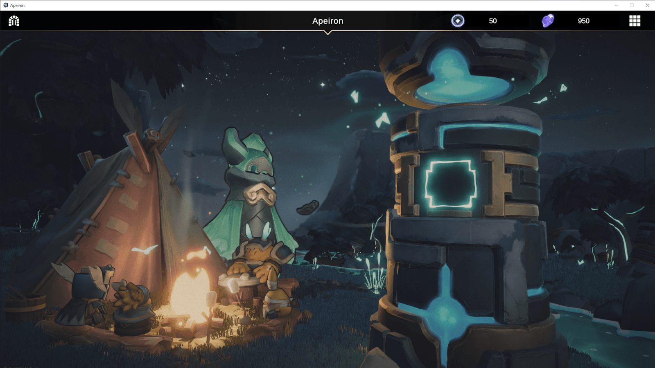Screen dimensions: 655x368
Task: Minimize the Apeiron window
Action: [x=617, y=5]
